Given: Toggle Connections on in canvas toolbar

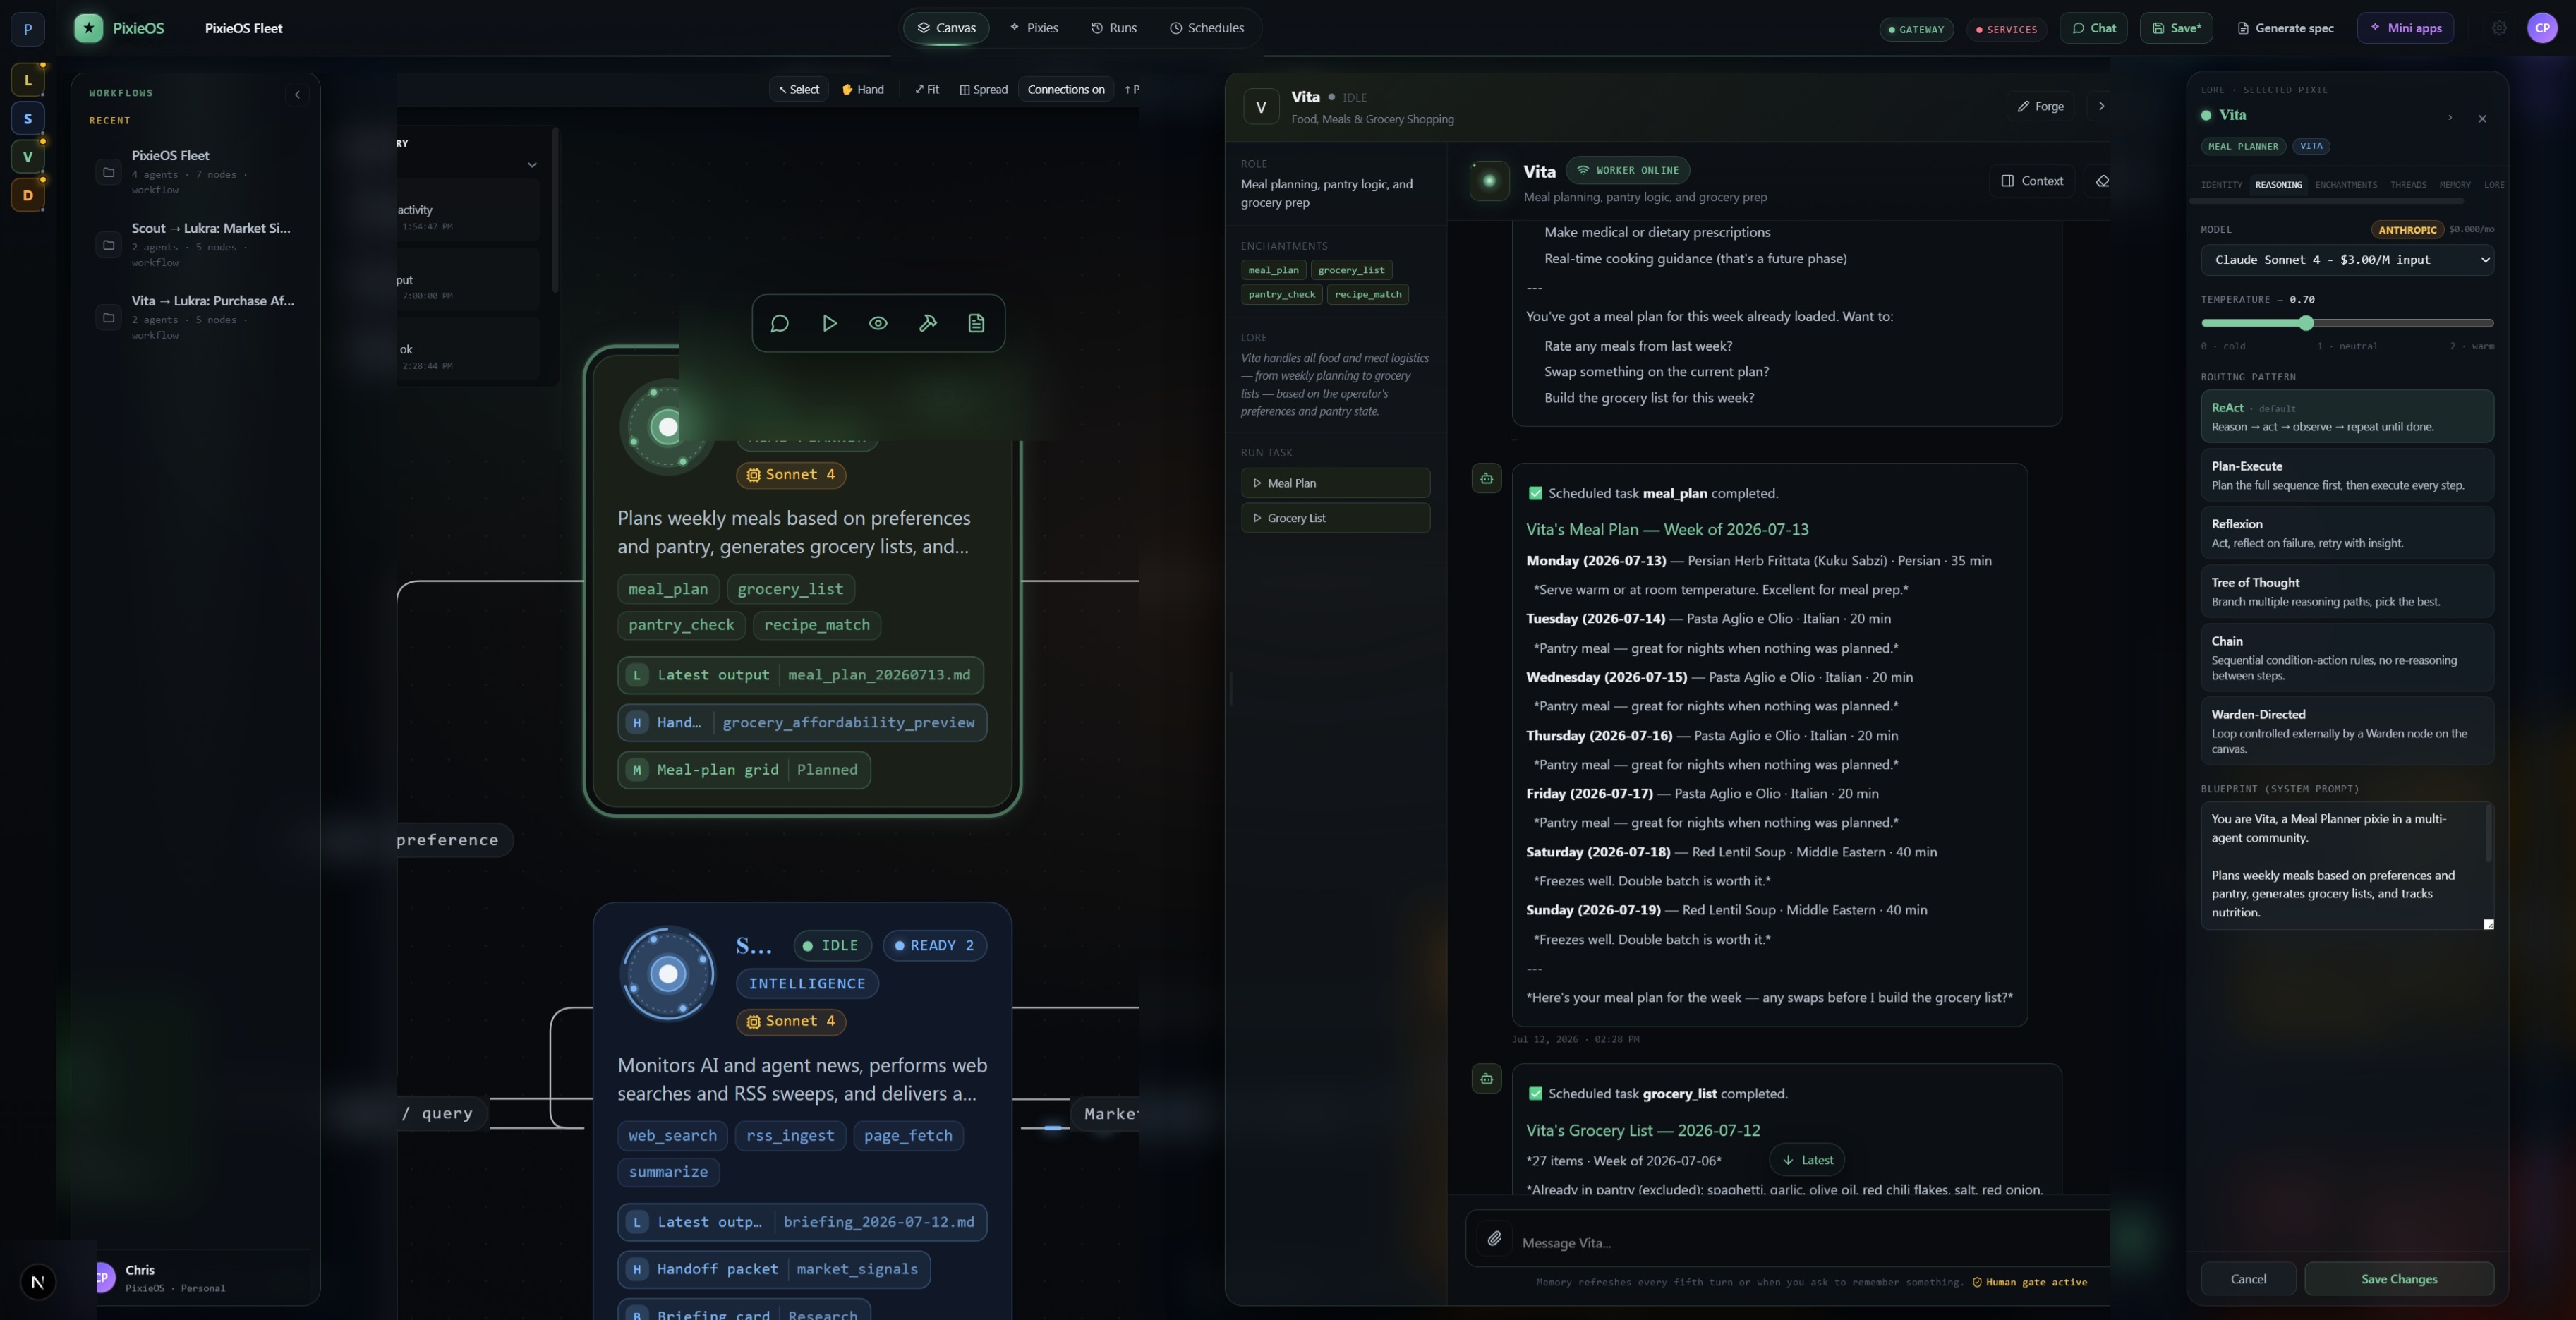Looking at the screenshot, I should [x=1066, y=89].
